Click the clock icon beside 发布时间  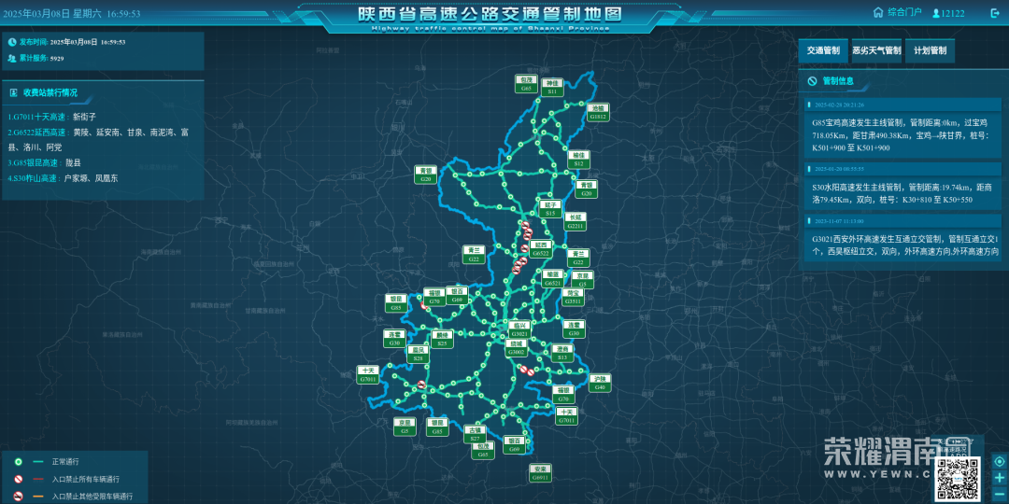[x=12, y=42]
